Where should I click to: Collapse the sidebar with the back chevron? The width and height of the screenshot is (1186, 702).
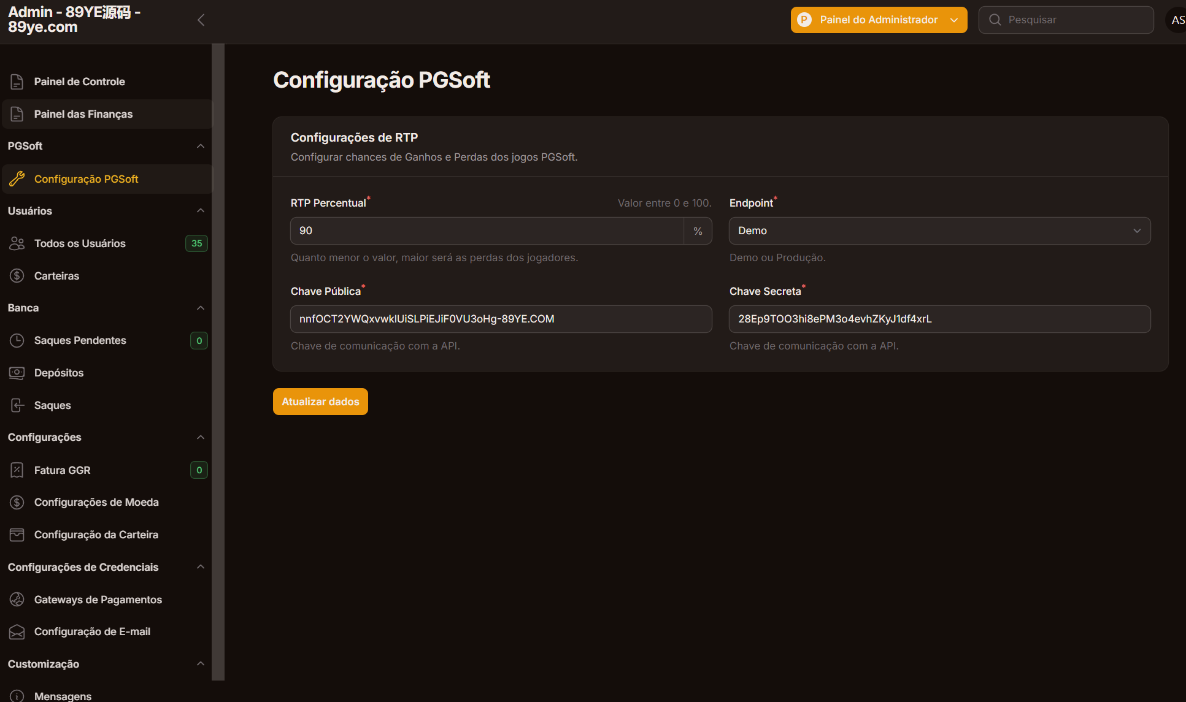pyautogui.click(x=201, y=20)
